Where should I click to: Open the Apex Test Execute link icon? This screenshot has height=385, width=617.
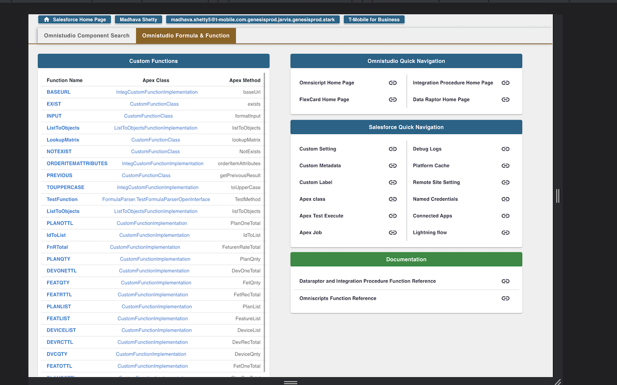click(x=392, y=216)
